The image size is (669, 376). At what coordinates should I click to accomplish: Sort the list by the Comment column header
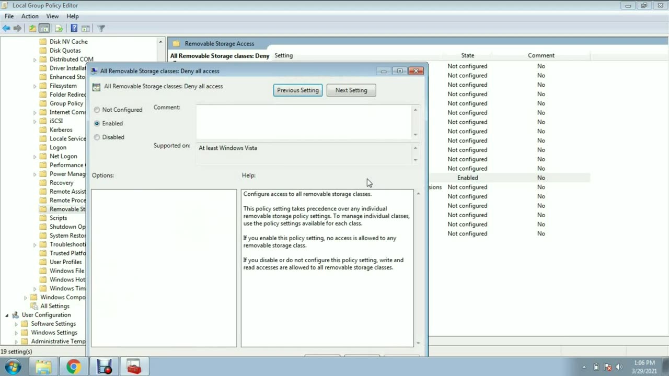click(541, 55)
